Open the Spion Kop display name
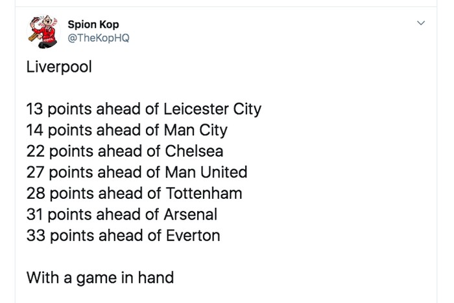 click(x=93, y=25)
